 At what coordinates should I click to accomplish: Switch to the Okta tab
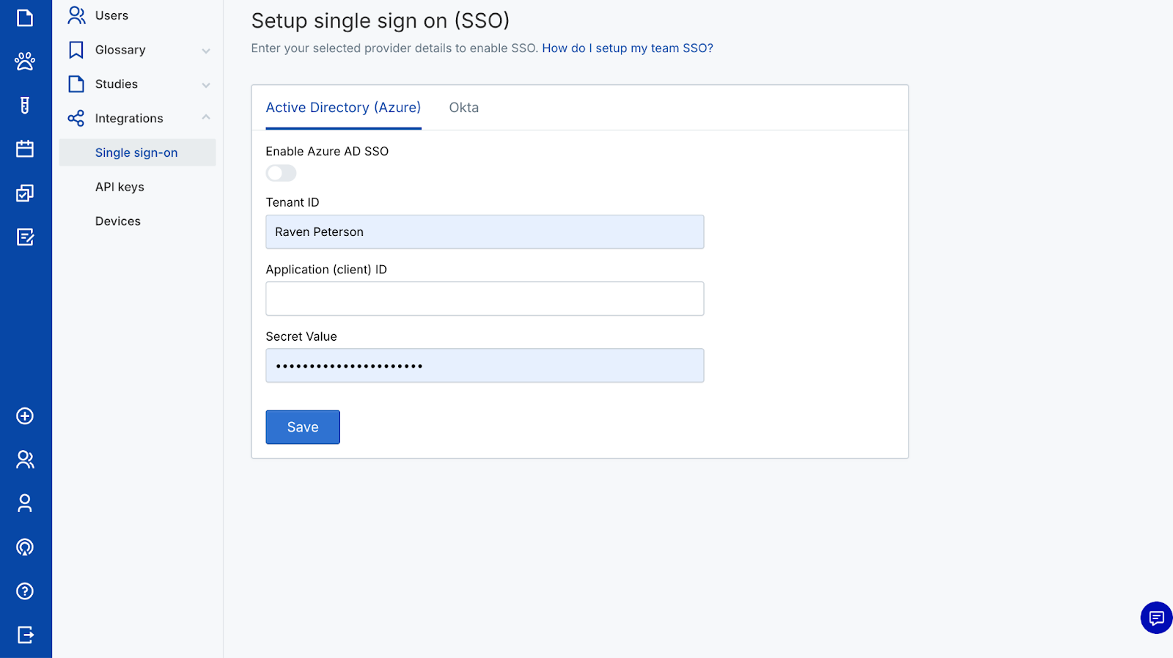click(463, 108)
